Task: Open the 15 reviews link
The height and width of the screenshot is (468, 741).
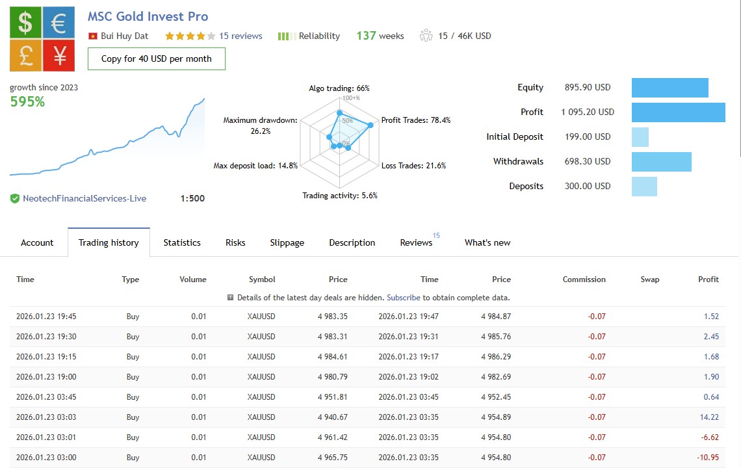Action: point(240,36)
